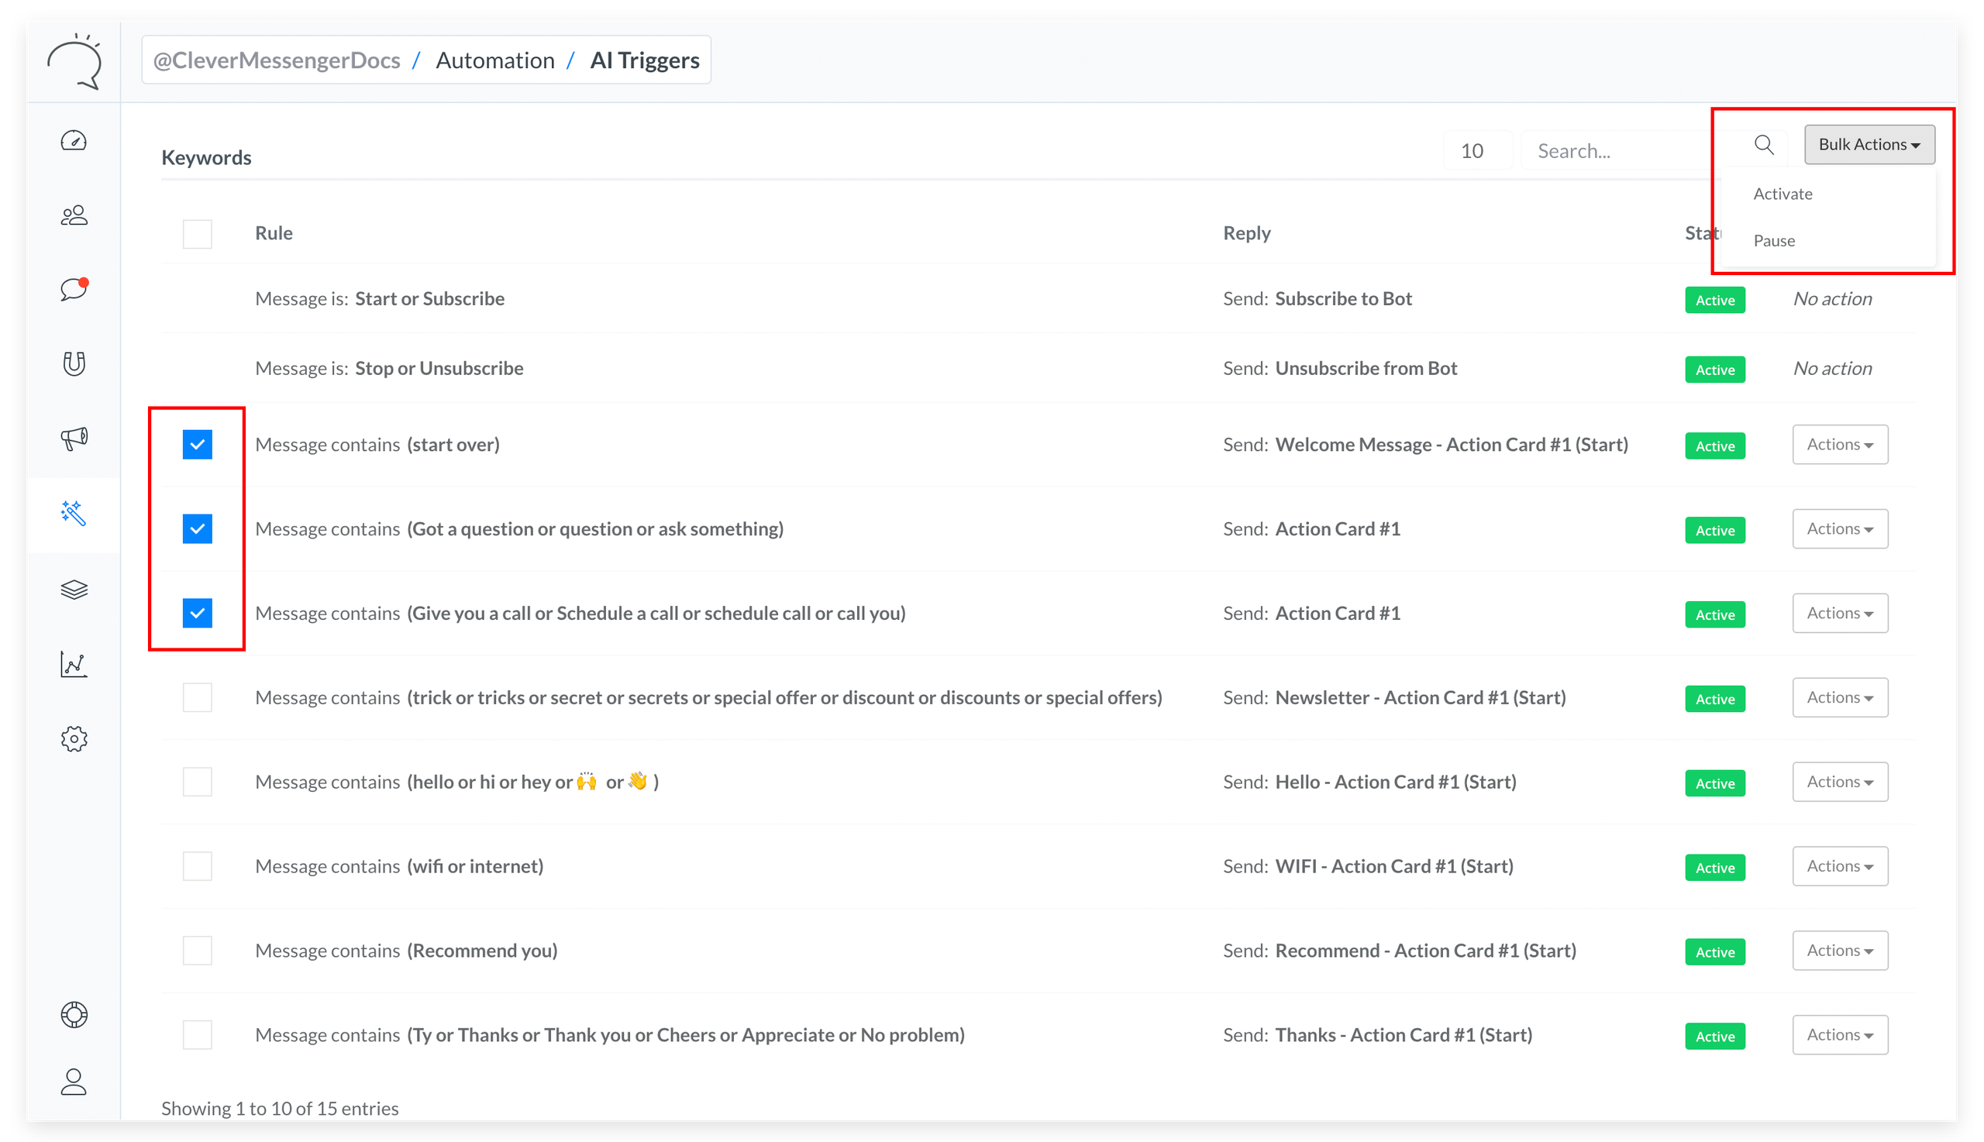Screen dimensions: 1984x1142
Task: Go to Automation in the breadcrumb
Action: pyautogui.click(x=495, y=60)
